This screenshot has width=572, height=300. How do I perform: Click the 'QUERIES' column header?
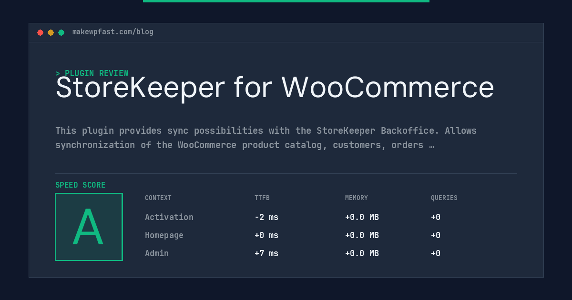444,198
